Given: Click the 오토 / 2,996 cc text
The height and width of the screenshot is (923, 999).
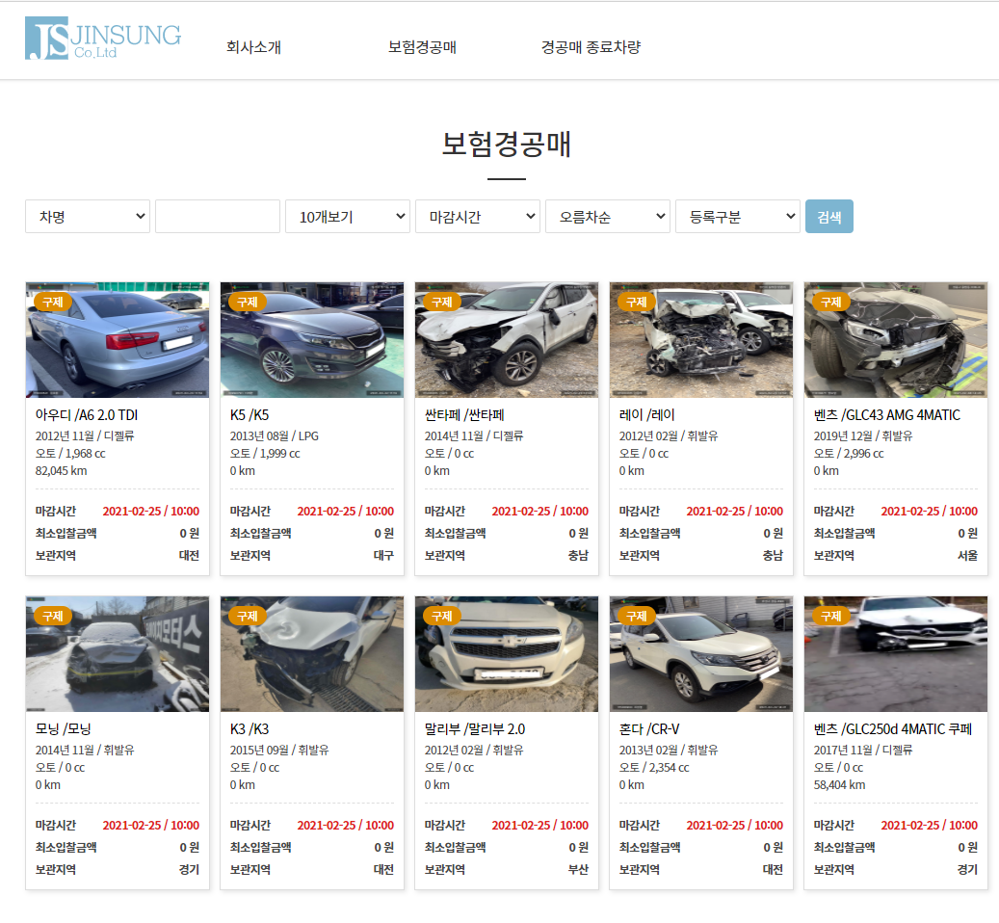Looking at the screenshot, I should pyautogui.click(x=849, y=454).
